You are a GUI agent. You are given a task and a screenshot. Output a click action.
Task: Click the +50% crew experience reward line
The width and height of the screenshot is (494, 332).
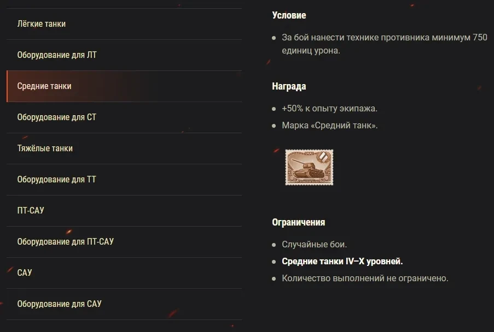tap(330, 109)
